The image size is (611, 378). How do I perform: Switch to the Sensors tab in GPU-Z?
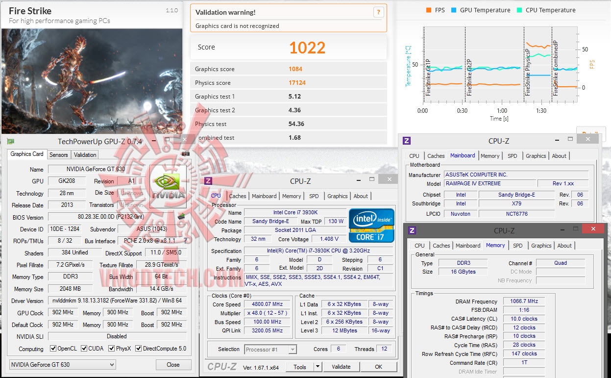click(x=59, y=154)
